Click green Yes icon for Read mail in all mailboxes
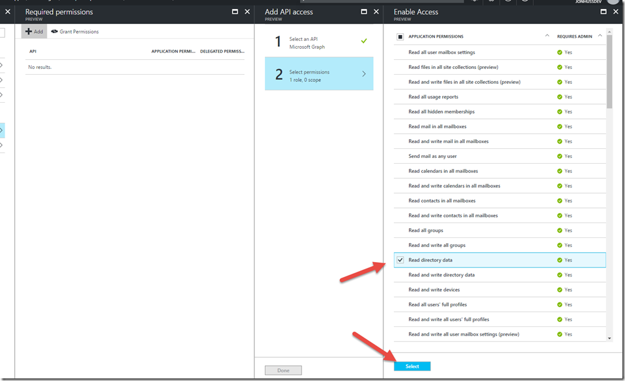 (560, 127)
